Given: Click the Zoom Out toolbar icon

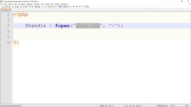Looking at the screenshot, I should (x=45, y=7).
